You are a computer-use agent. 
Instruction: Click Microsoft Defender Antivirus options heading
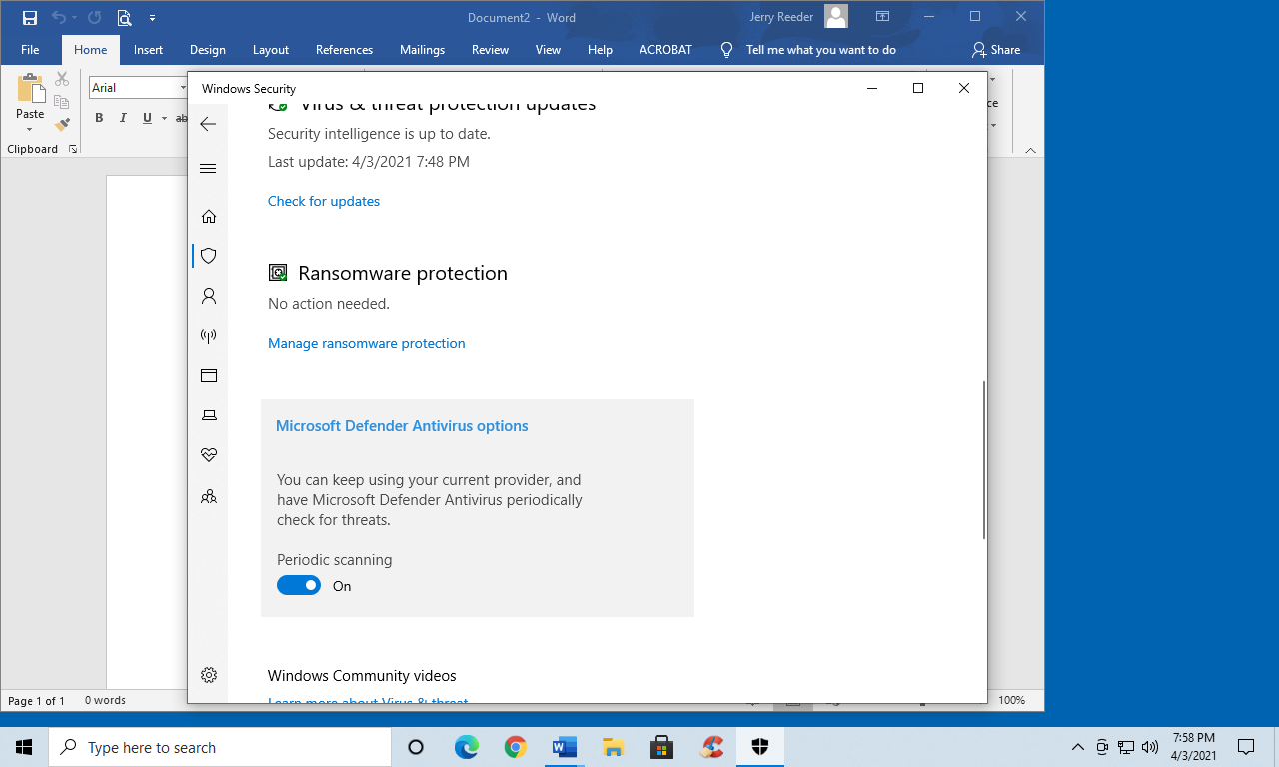402,426
